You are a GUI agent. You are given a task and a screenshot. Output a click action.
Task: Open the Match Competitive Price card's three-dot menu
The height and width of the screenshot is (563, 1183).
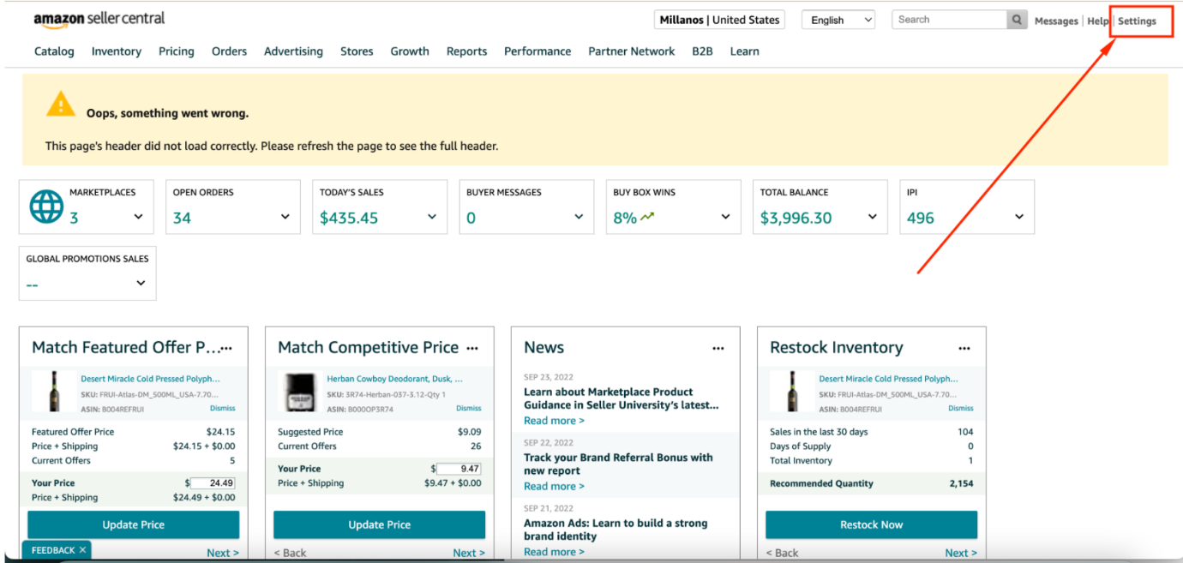pos(472,348)
